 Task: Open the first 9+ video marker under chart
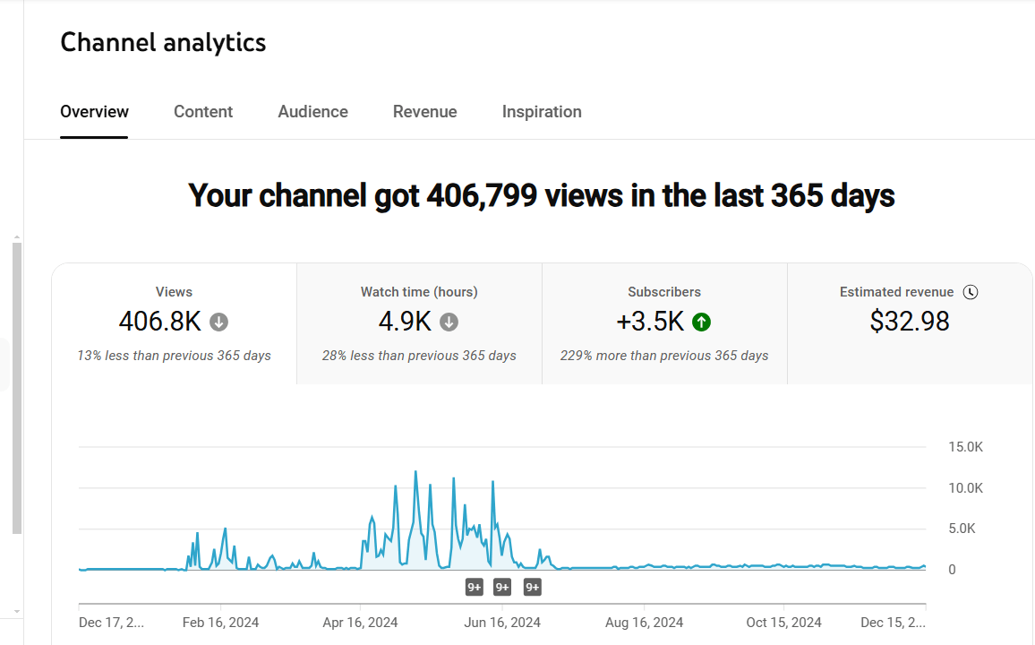click(474, 587)
